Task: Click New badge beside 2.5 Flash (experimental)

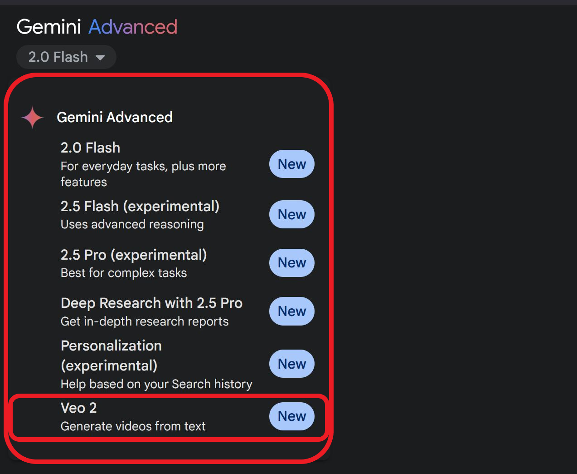Action: (292, 214)
